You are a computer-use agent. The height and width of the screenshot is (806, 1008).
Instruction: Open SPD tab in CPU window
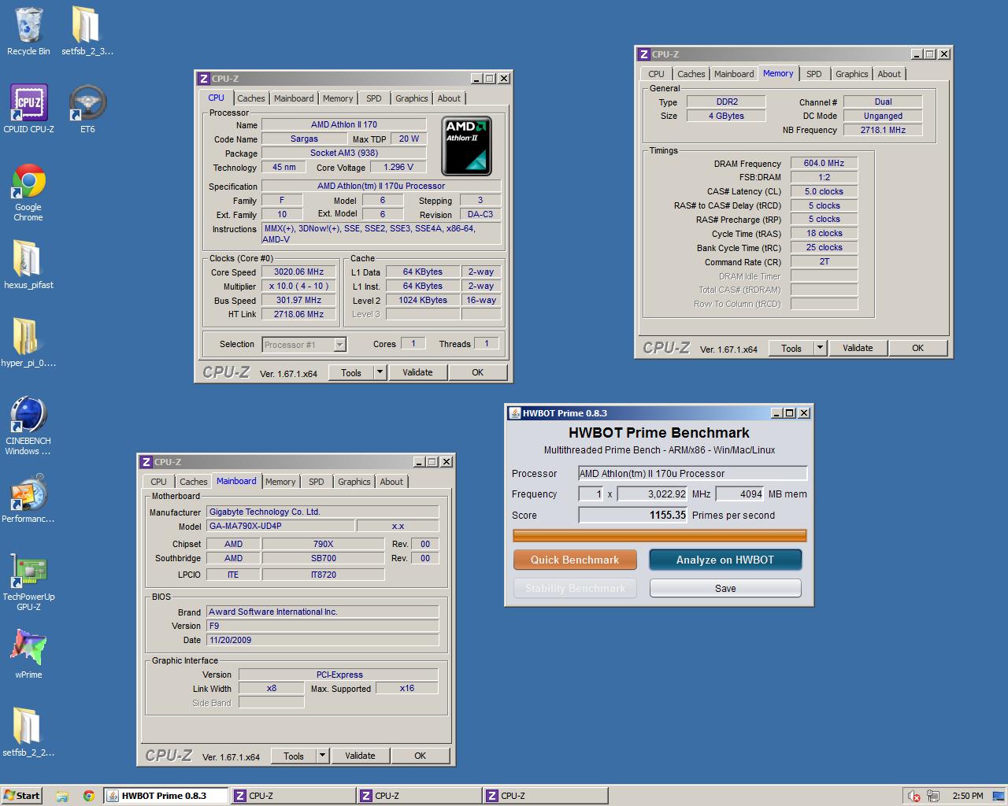tap(374, 98)
